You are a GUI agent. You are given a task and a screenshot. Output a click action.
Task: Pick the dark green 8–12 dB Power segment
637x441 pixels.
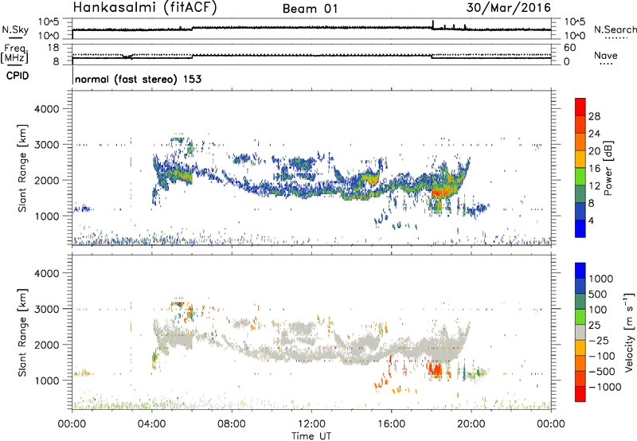click(580, 193)
